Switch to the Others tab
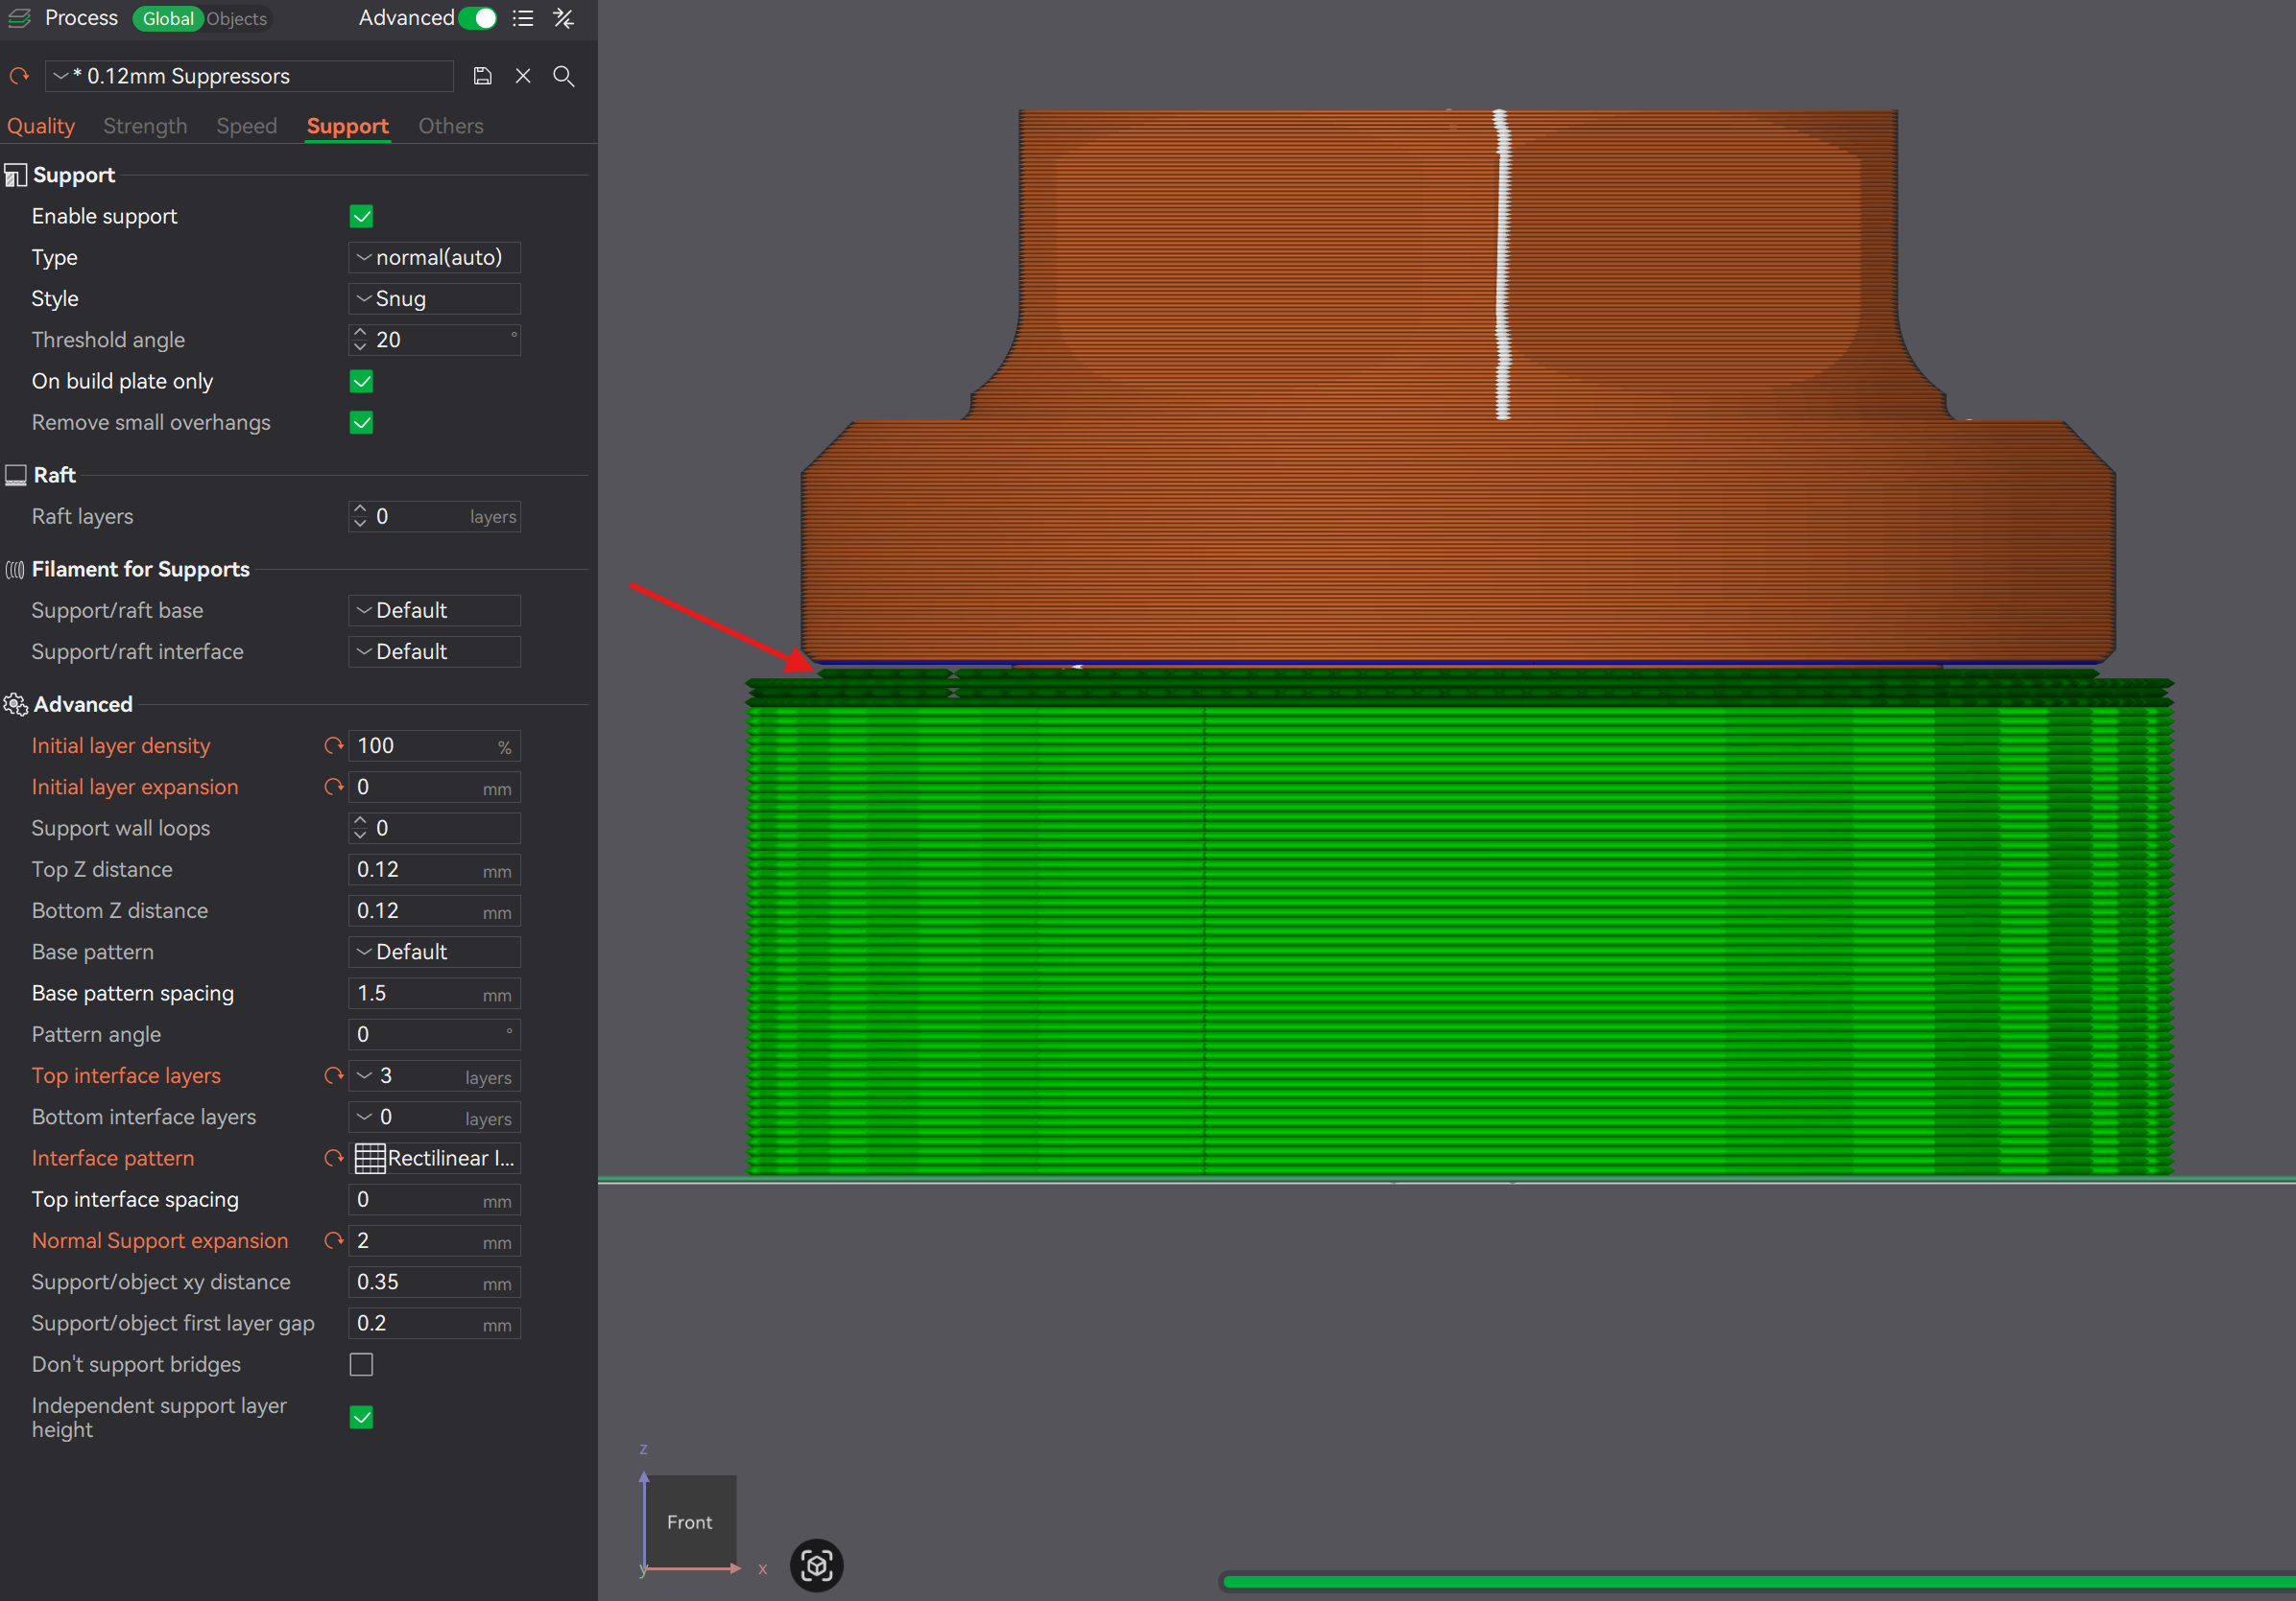The image size is (2296, 1601). click(x=451, y=126)
